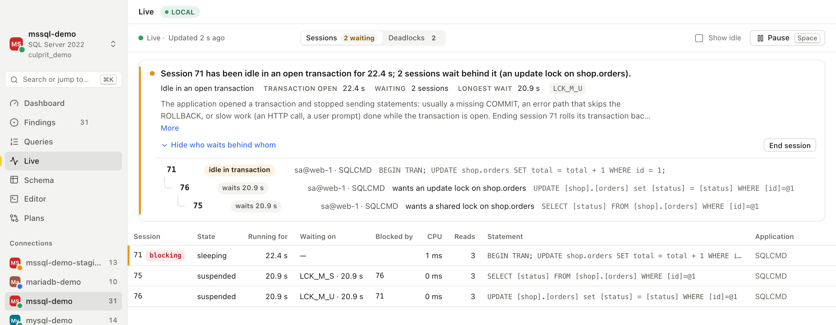The height and width of the screenshot is (325, 836).
Task: Click the Schema table icon
Action: [x=14, y=180]
